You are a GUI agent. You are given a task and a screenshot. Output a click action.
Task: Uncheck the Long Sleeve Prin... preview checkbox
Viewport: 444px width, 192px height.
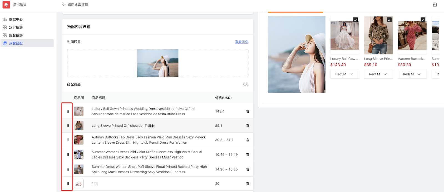pos(389,20)
